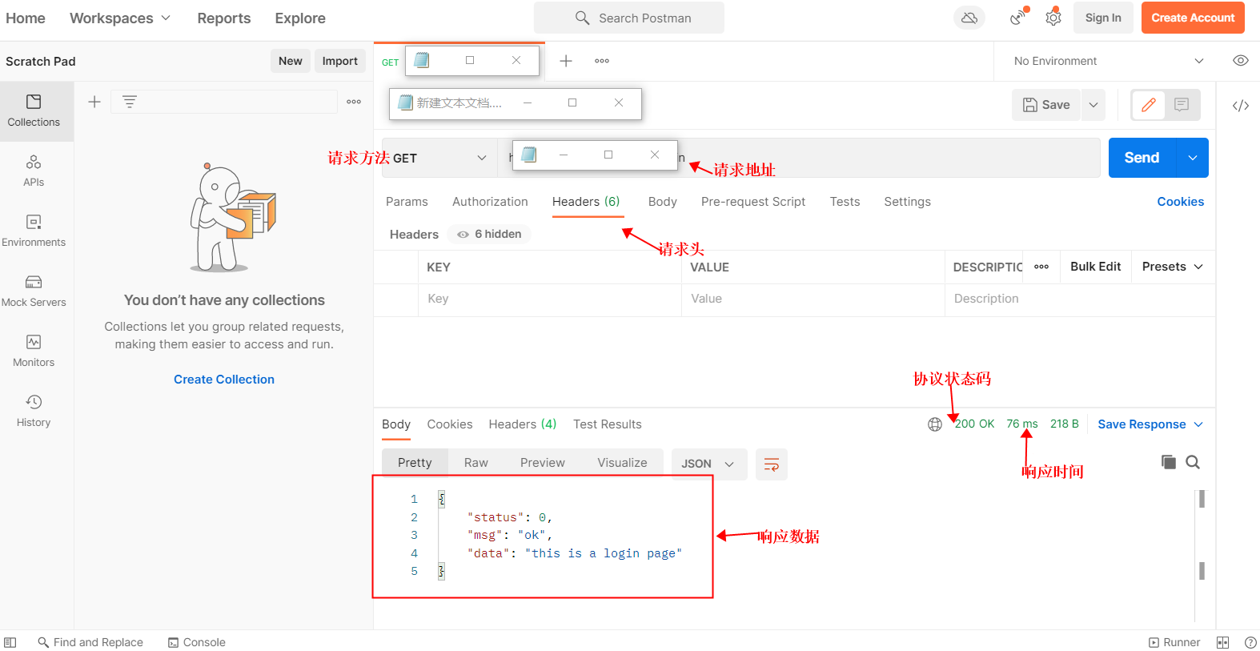The height and width of the screenshot is (651, 1260).
Task: Open the Pre-request Script tab
Action: (753, 202)
